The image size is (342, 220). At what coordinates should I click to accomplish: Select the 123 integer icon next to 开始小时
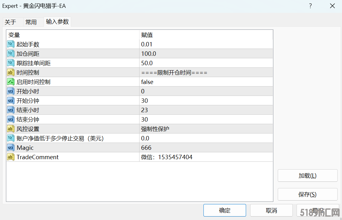10,91
